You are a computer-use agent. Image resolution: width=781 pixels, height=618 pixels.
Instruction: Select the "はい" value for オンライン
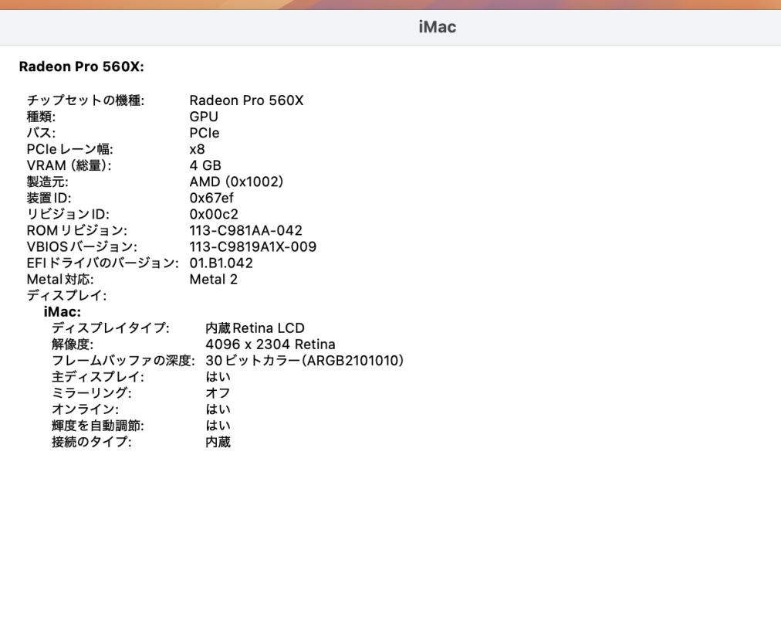(218, 409)
